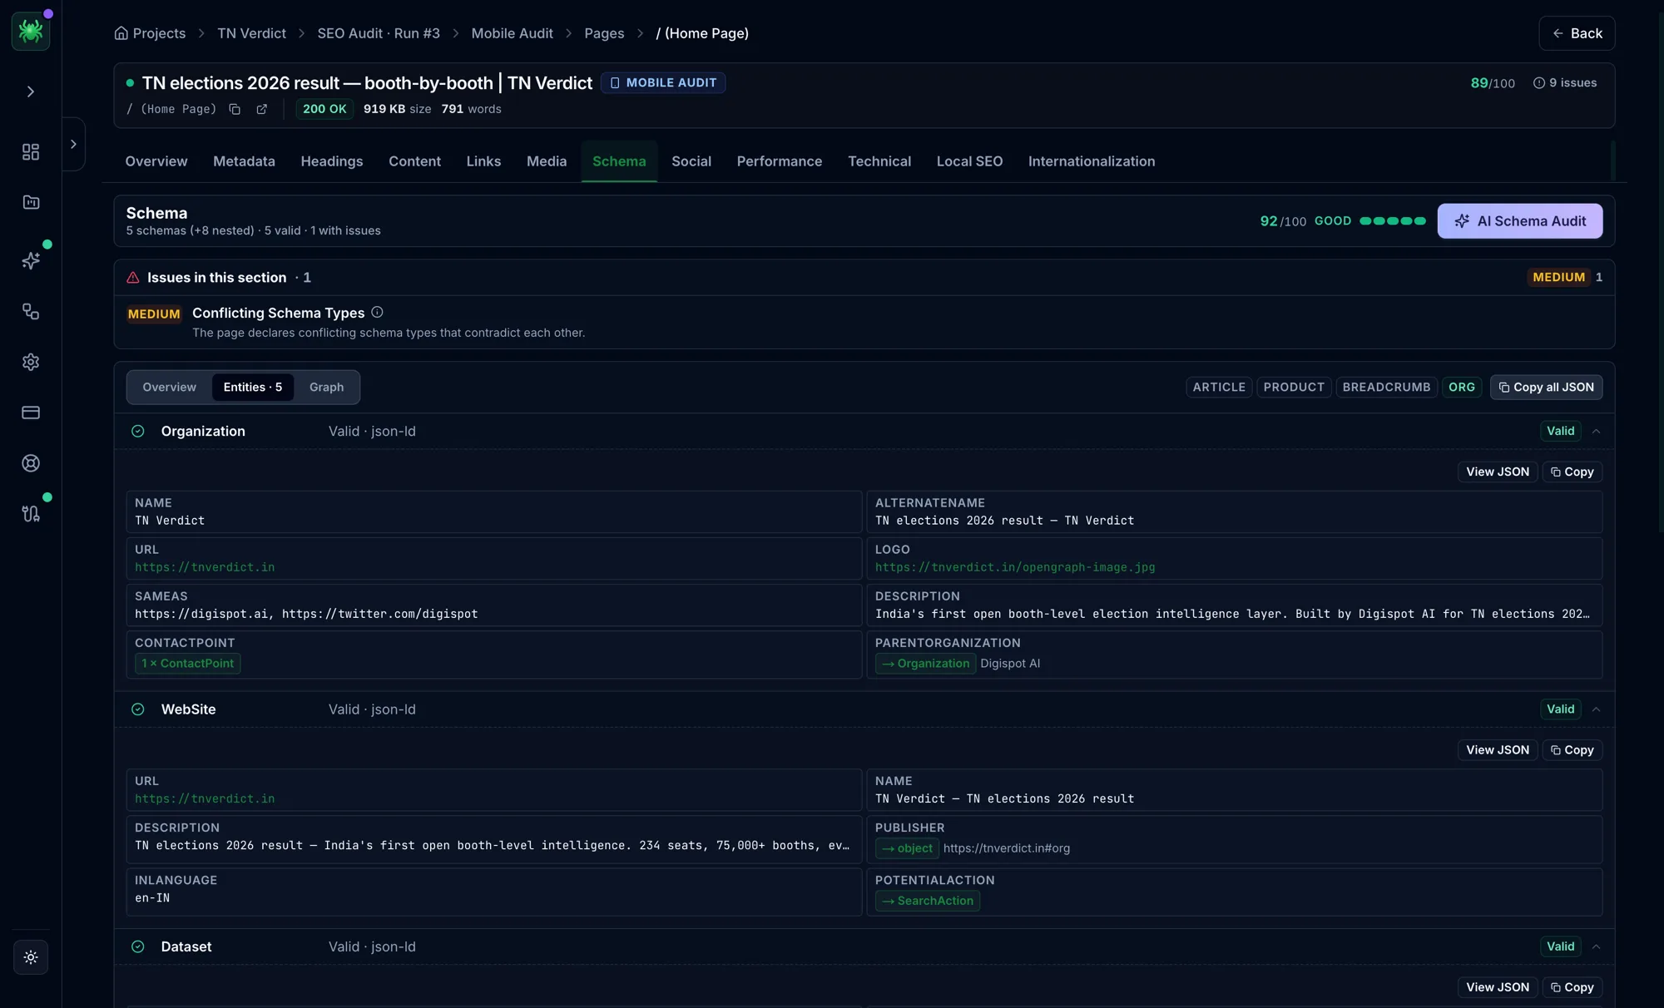Open the SearchAction chip
Image resolution: width=1664 pixels, height=1008 pixels.
[928, 901]
